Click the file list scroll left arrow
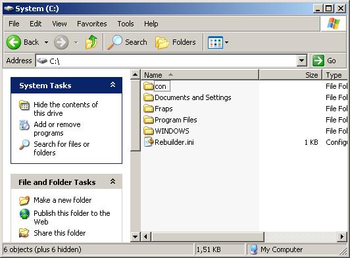Image resolution: width=350 pixels, height=258 pixels. coord(146,237)
